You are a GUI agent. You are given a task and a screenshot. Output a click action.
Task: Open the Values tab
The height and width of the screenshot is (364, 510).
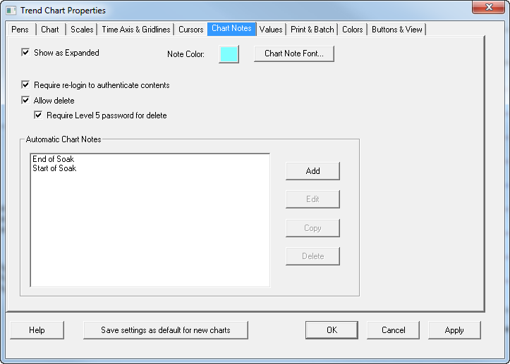[x=271, y=30]
